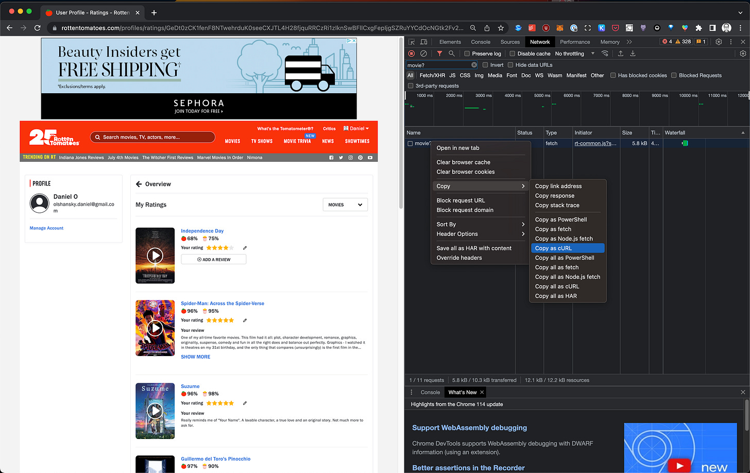Show more DevTools tabs chevron
The height and width of the screenshot is (473, 750).
[629, 42]
